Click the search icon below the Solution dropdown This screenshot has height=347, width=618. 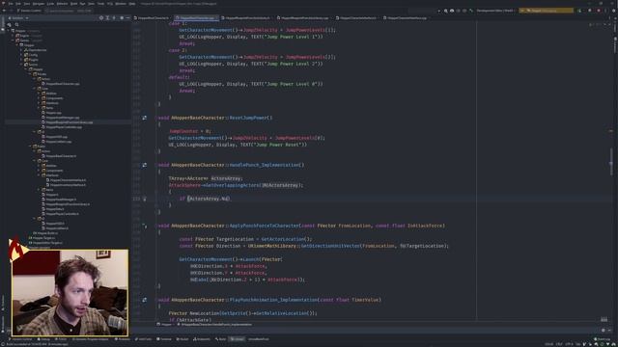click(17, 25)
